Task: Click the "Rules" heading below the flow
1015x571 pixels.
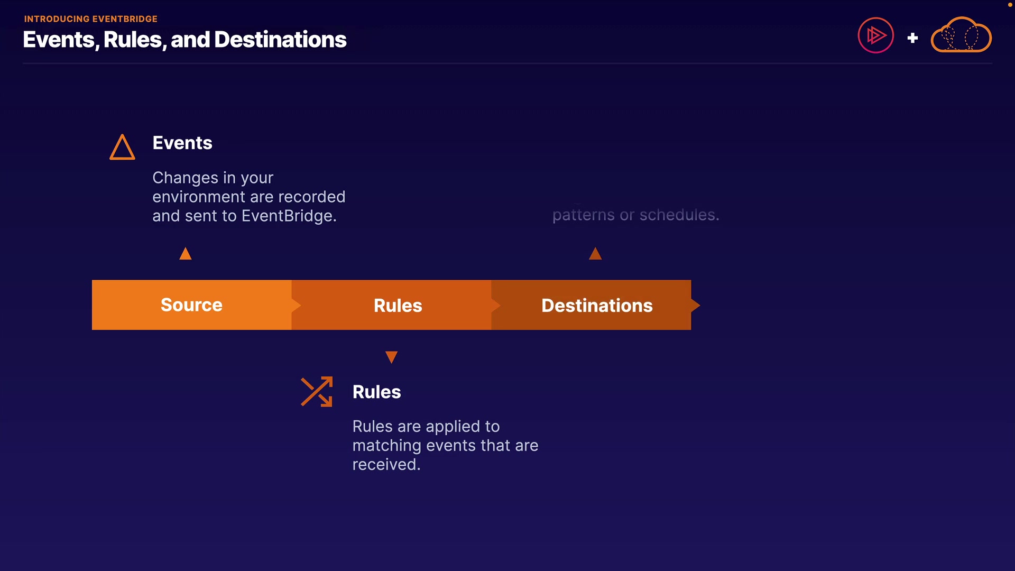Action: click(376, 392)
